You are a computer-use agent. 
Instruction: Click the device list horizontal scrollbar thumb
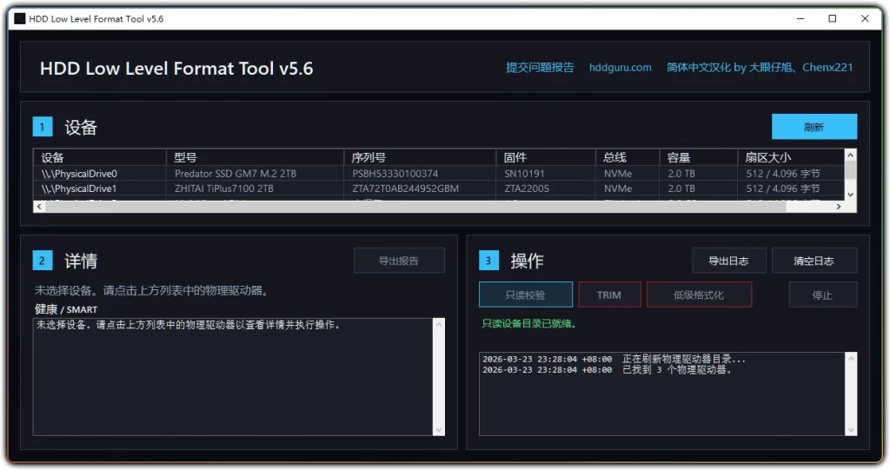point(416,207)
